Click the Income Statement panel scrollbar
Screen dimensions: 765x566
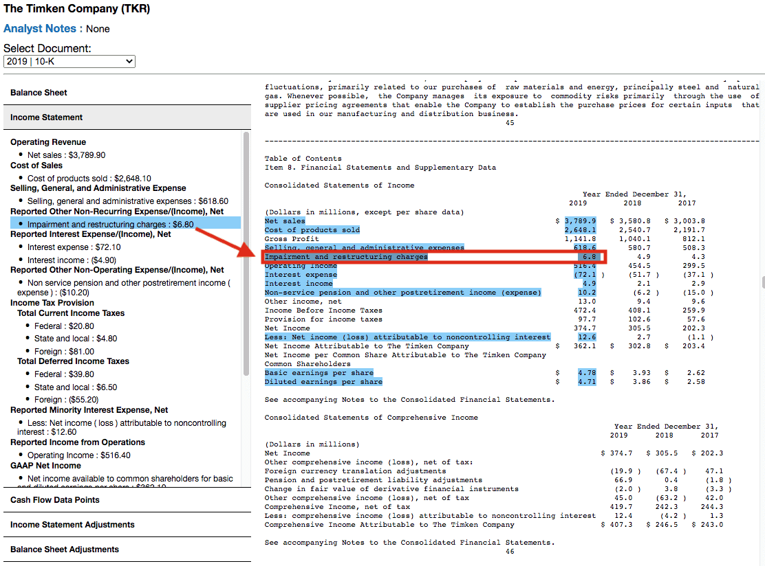coord(246,253)
